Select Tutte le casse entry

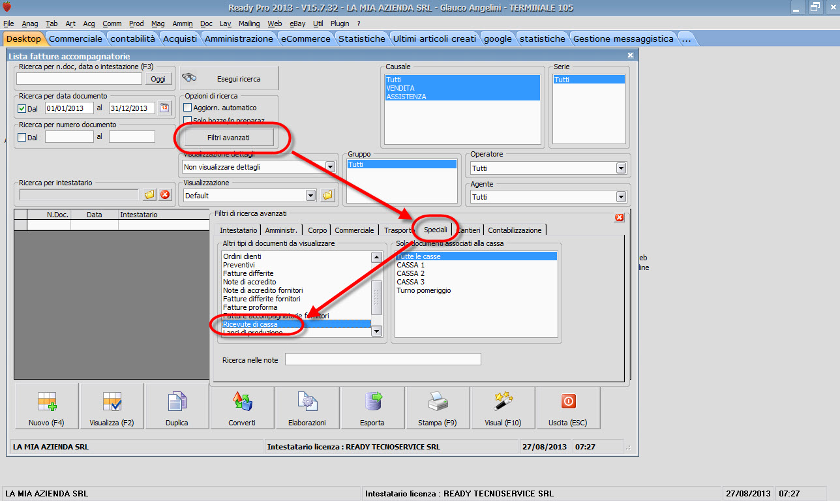pos(476,257)
